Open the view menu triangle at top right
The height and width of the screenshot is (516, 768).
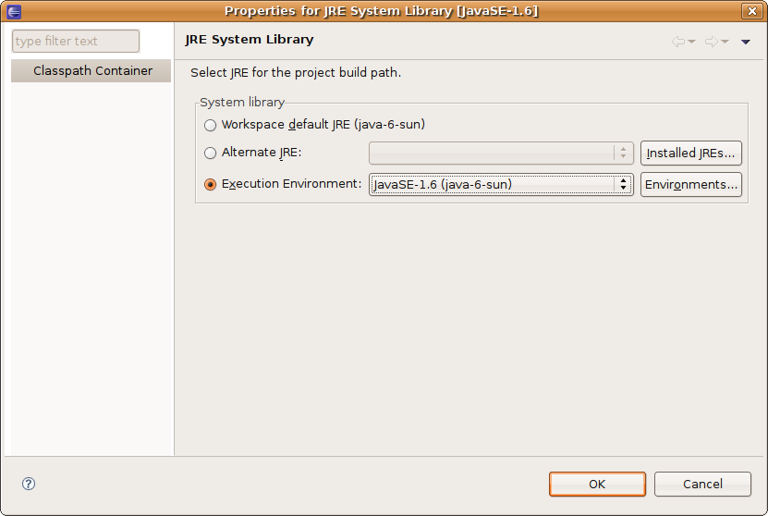coord(746,42)
